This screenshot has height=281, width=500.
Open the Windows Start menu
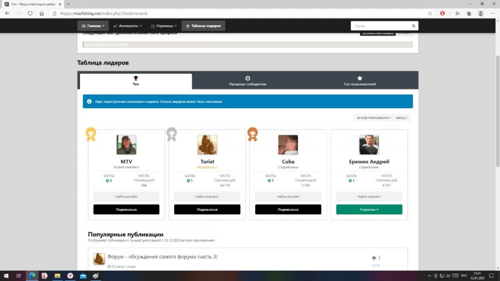tap(6, 276)
